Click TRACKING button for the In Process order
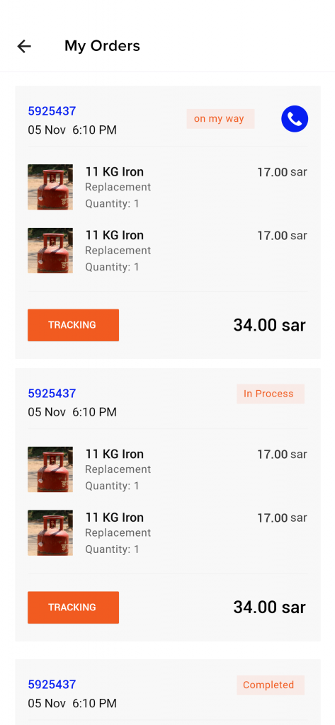335x725 pixels. pyautogui.click(x=73, y=607)
